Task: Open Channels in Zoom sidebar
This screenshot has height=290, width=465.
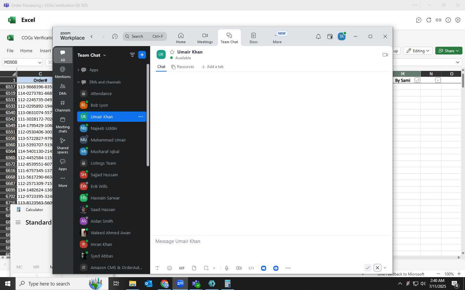Action: pyautogui.click(x=63, y=106)
